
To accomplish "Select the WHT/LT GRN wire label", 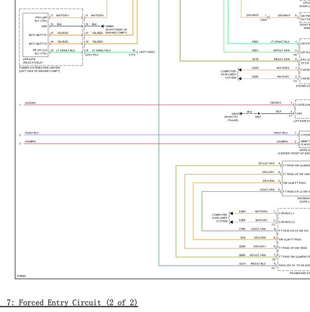I will [281, 50].
